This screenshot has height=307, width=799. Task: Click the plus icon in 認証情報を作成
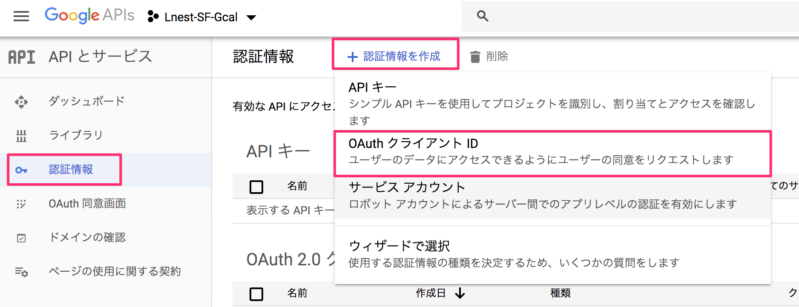(x=352, y=57)
